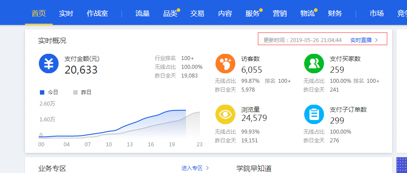Click the 支付金额(元) label
The height and width of the screenshot is (173, 407).
[82, 59]
